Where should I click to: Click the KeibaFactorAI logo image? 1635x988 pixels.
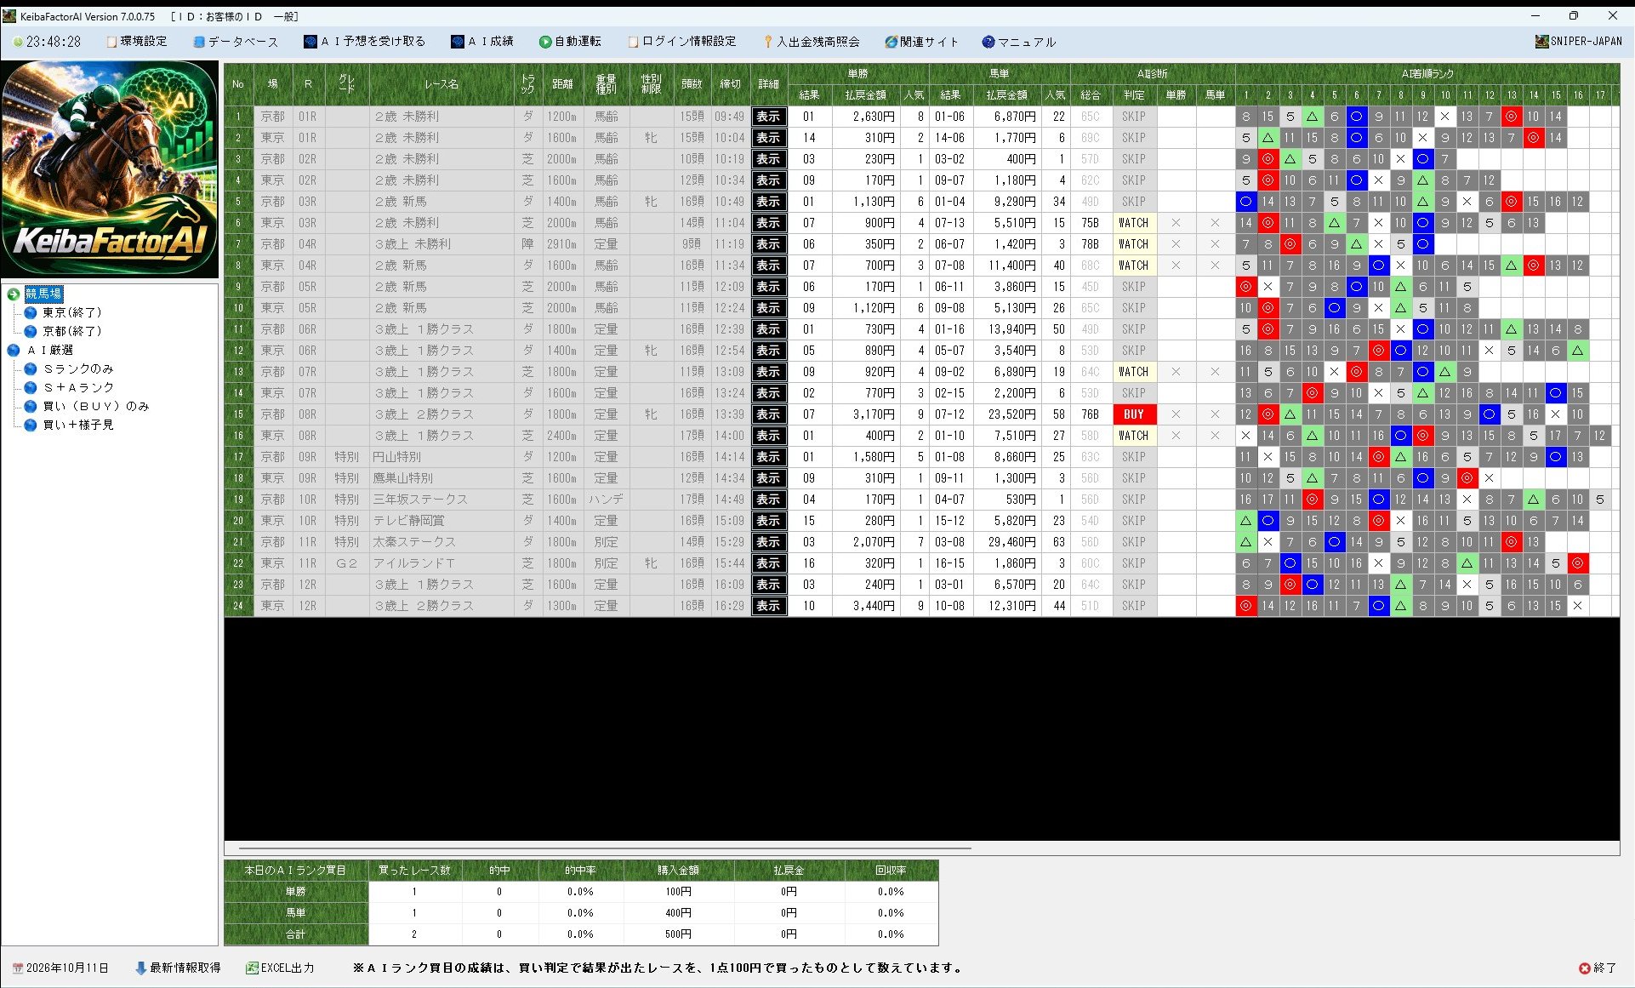(110, 168)
